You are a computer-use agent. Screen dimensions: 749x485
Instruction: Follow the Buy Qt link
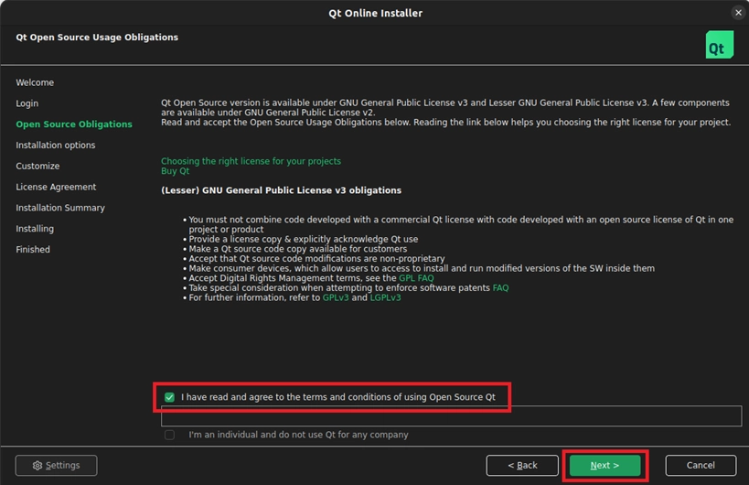click(x=175, y=171)
